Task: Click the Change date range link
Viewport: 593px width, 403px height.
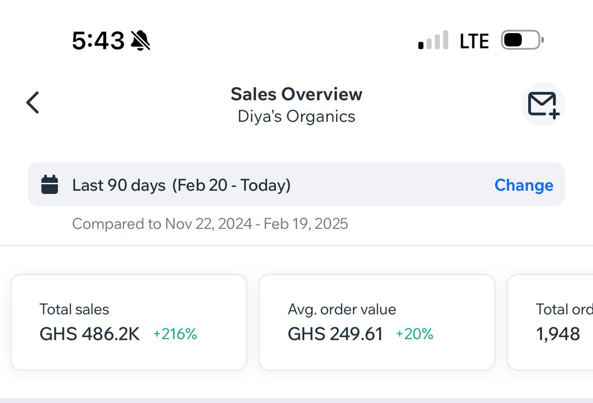Action: click(524, 185)
